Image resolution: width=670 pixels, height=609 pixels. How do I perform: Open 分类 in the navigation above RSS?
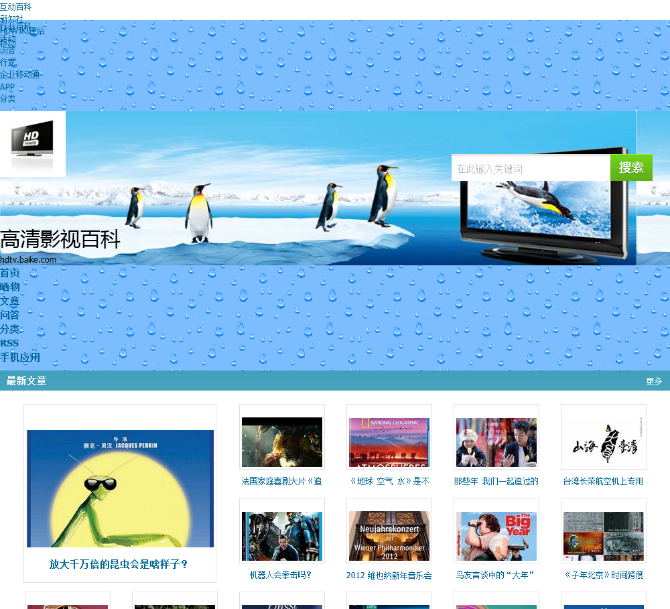(10, 329)
